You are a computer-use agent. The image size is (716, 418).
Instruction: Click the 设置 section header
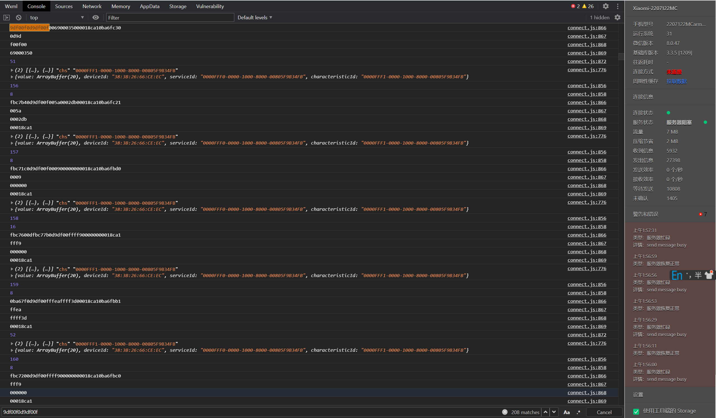pos(638,395)
